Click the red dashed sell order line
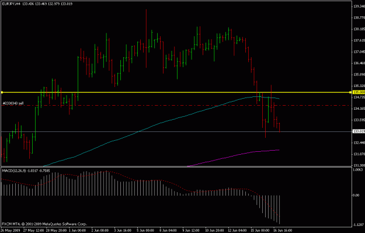The height and width of the screenshot is (233, 365). pyautogui.click(x=176, y=106)
